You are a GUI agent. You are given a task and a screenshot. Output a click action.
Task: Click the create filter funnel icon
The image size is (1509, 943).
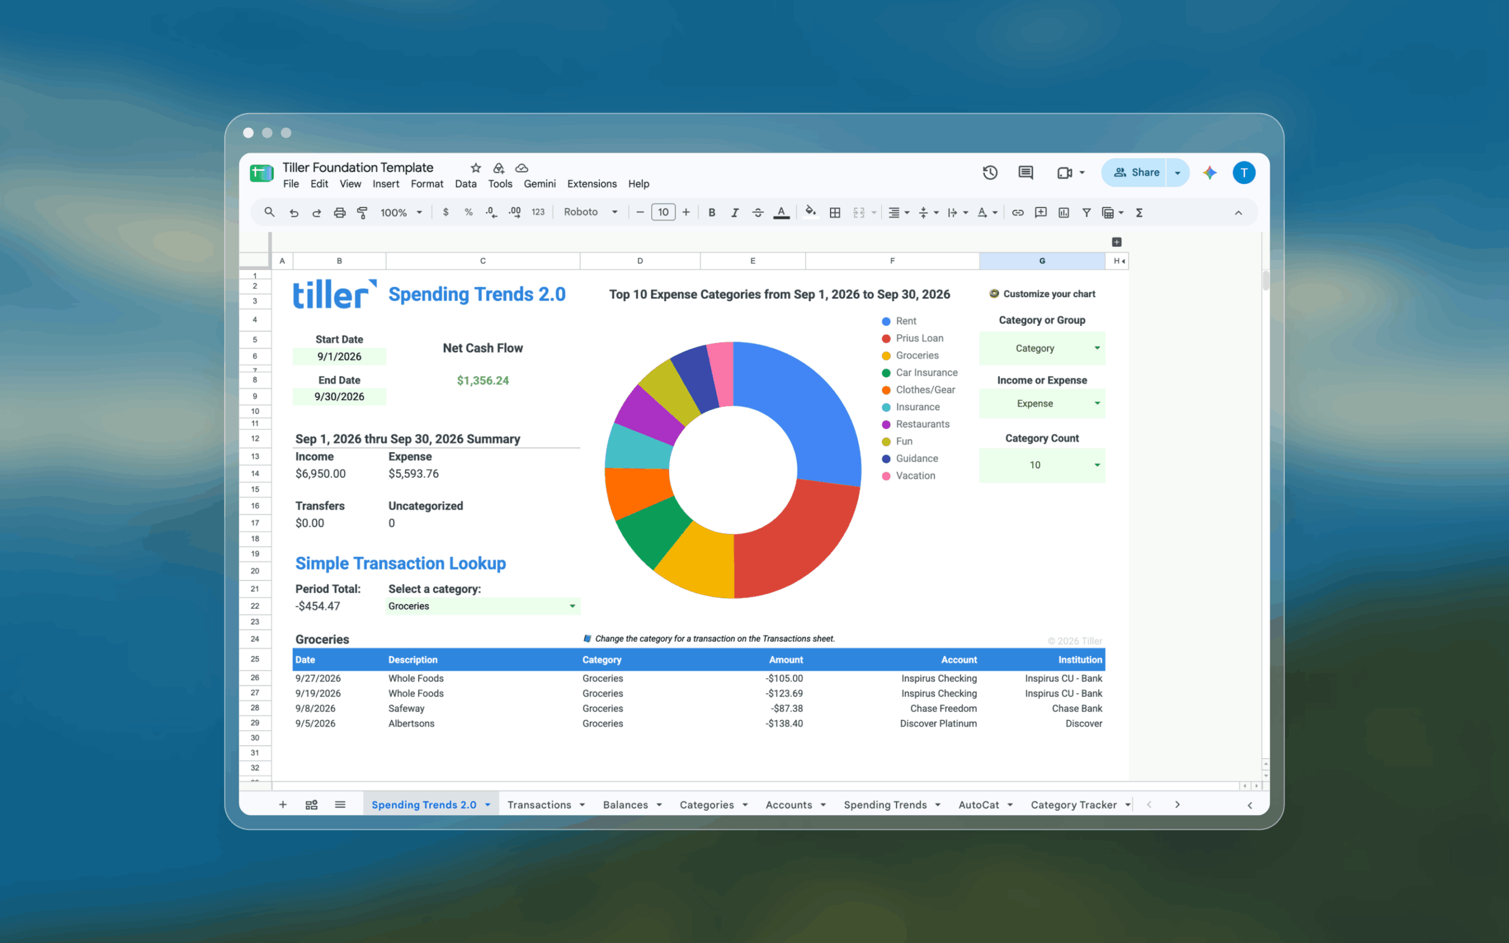(x=1086, y=213)
